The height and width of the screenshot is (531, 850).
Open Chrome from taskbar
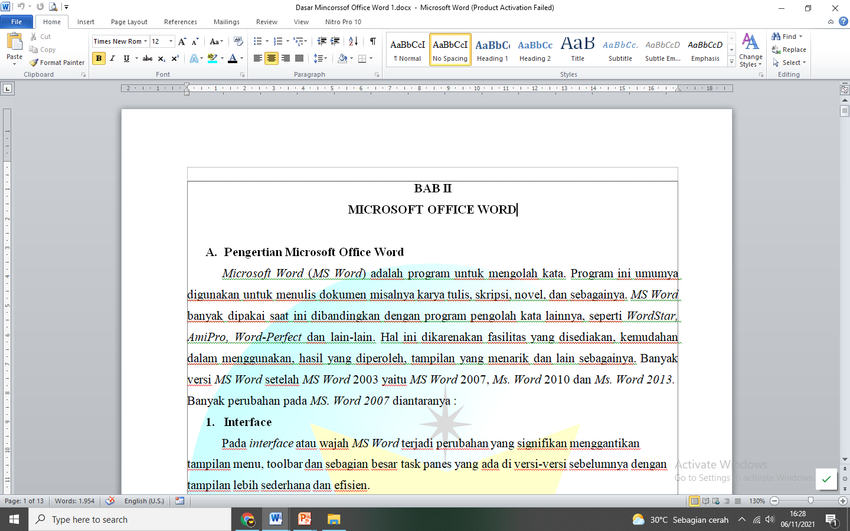[247, 519]
